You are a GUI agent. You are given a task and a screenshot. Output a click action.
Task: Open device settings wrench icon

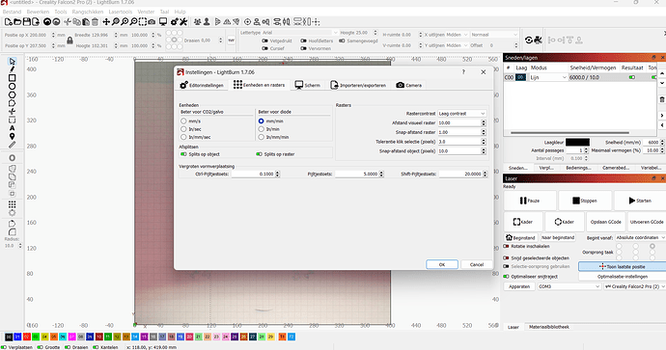[183, 21]
